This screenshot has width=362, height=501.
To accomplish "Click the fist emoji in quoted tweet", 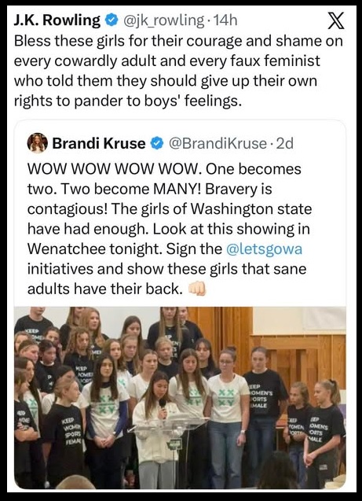I will click(x=197, y=289).
